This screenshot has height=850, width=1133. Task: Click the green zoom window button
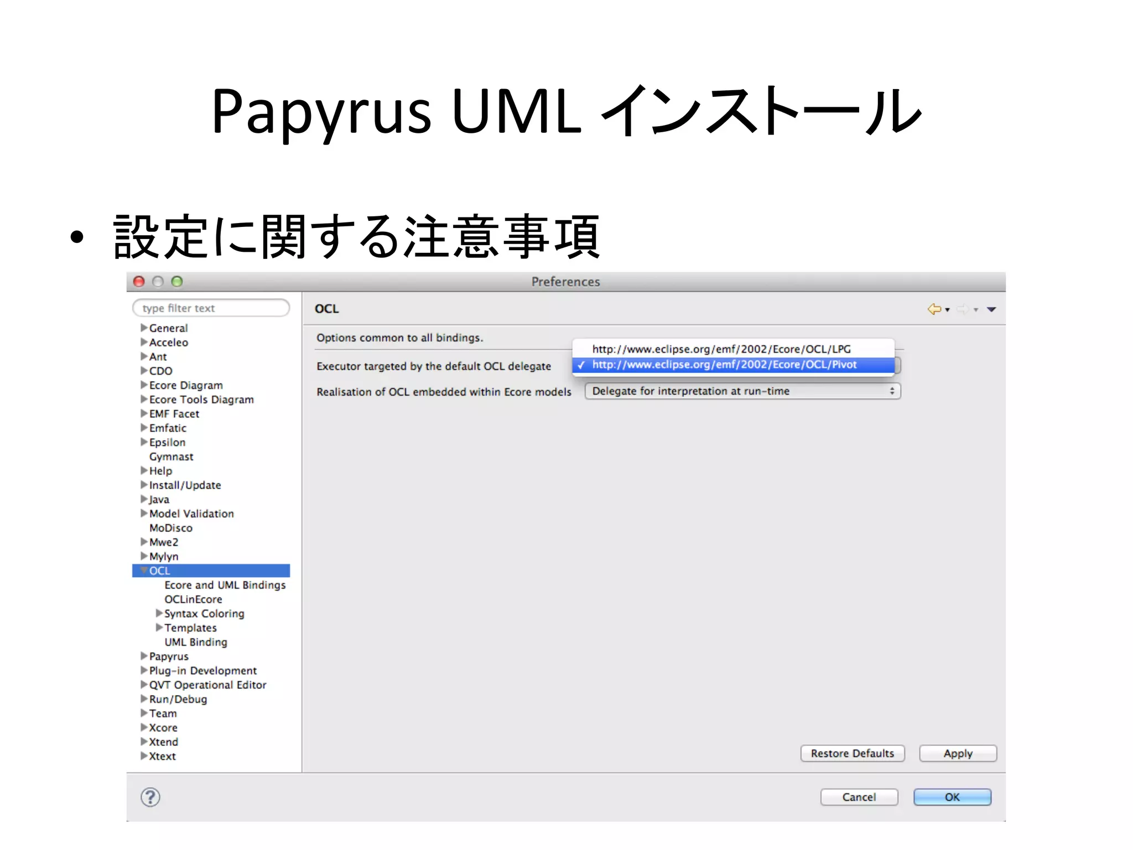point(177,282)
